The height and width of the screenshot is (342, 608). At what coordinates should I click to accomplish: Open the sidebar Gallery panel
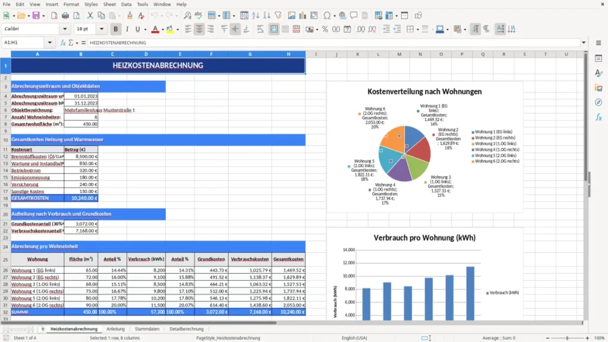click(x=598, y=88)
